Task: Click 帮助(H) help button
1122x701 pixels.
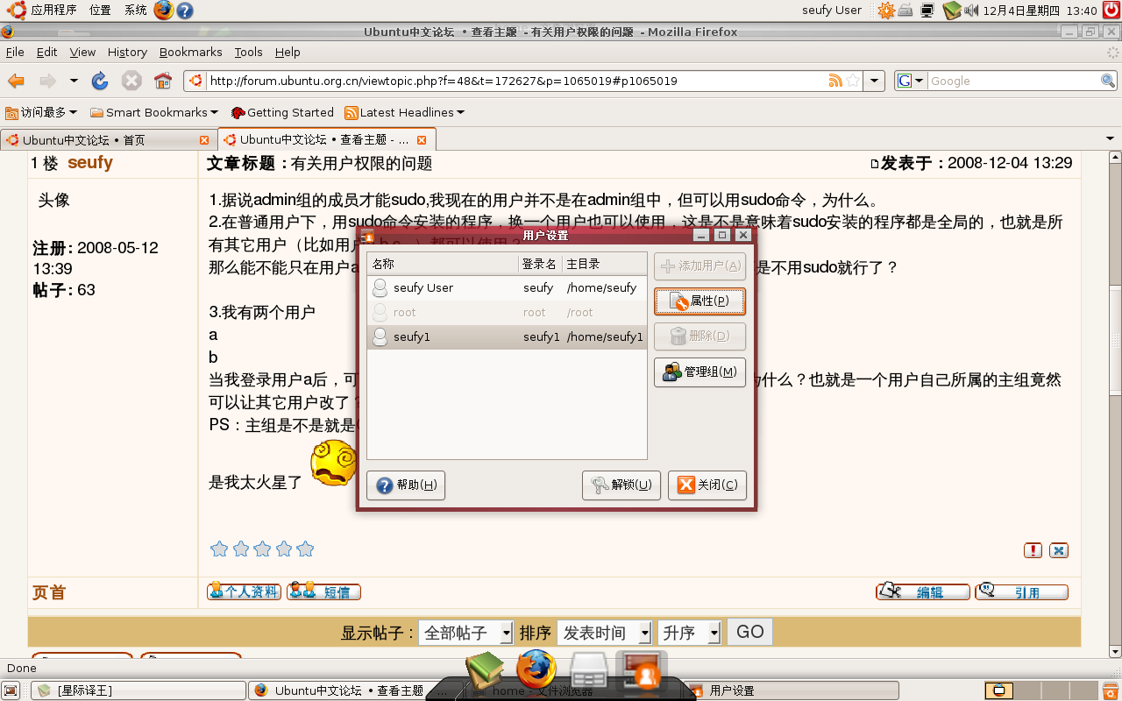Action: coord(406,485)
